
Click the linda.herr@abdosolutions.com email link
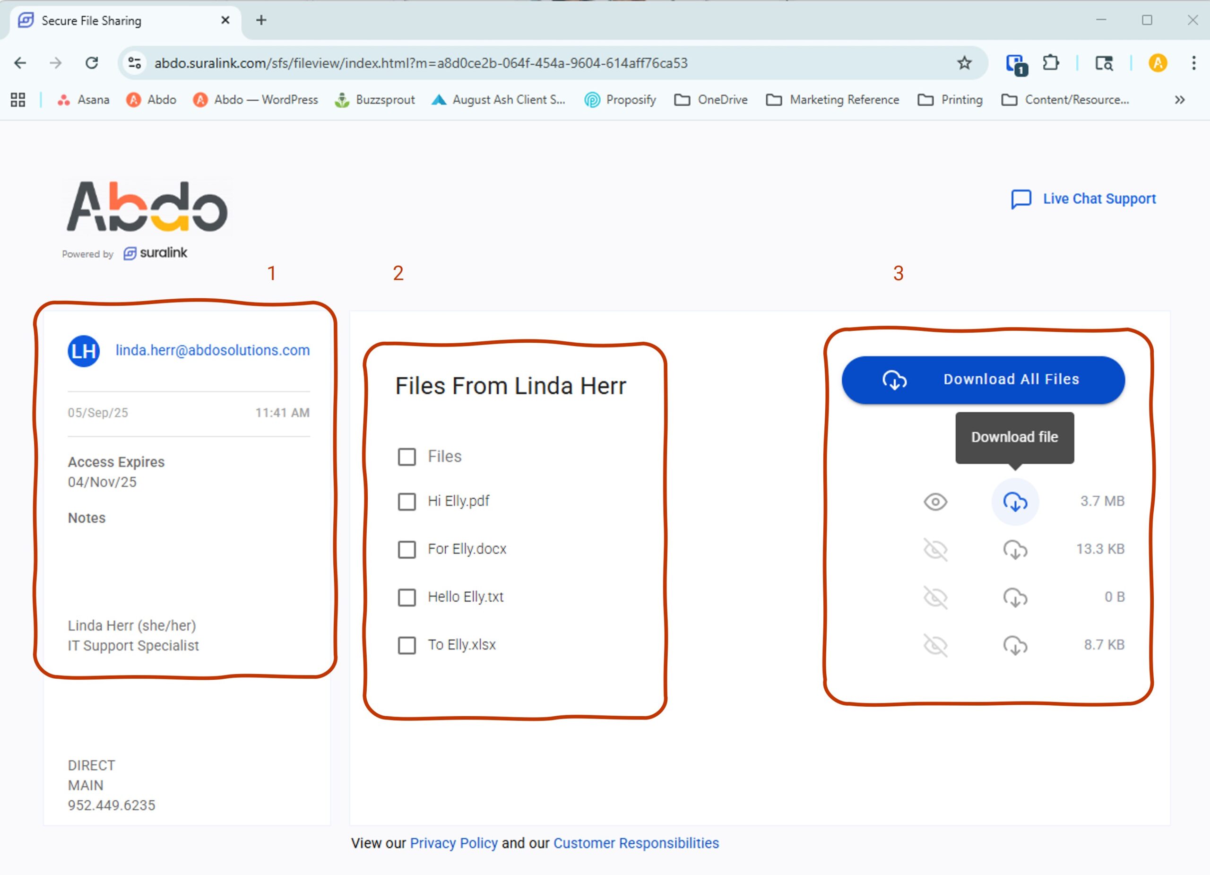coord(212,350)
